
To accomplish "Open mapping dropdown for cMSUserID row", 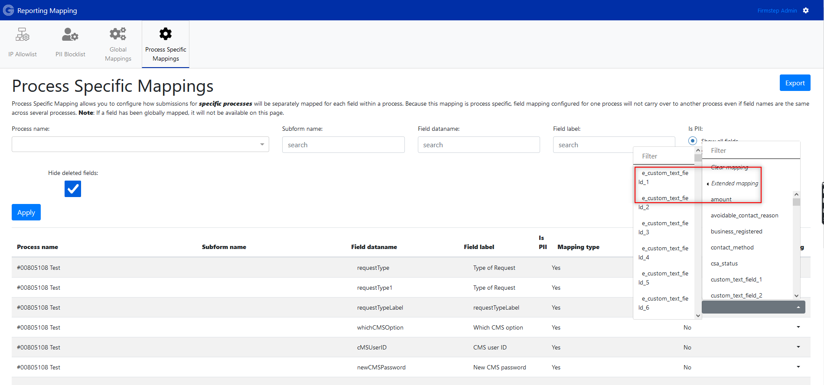I will pos(798,347).
